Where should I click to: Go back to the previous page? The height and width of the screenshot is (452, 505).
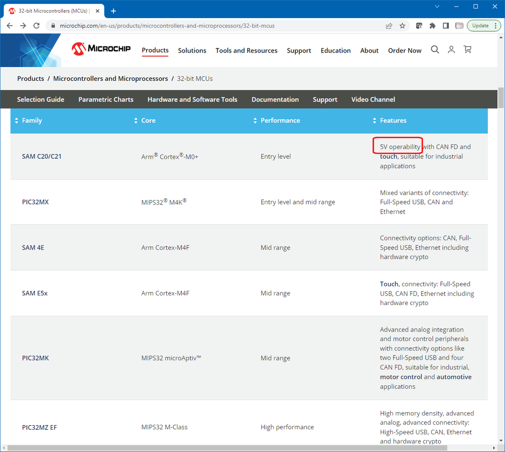(x=10, y=26)
